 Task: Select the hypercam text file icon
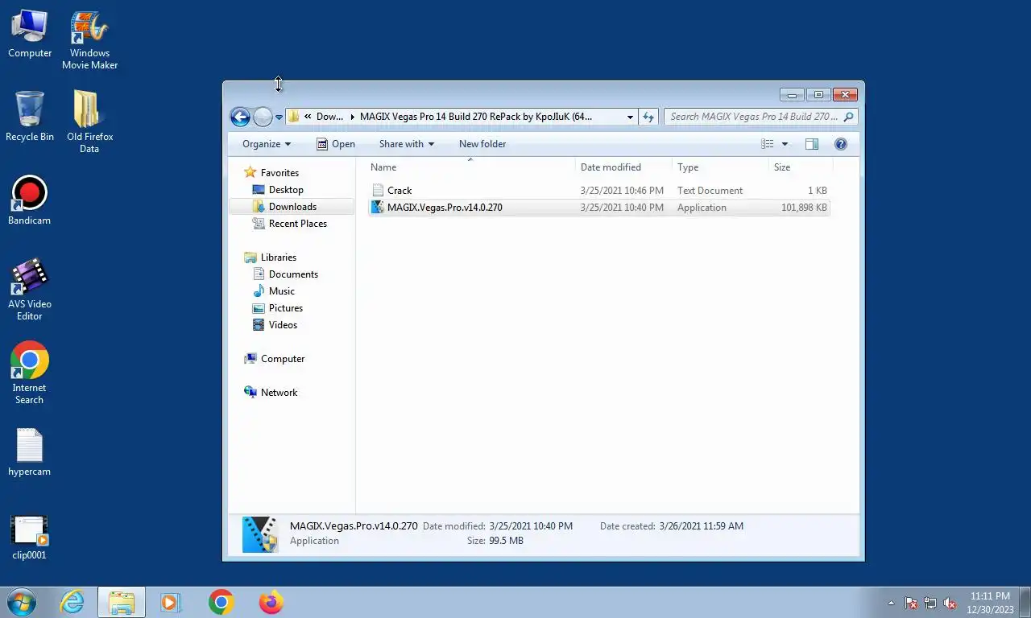[x=30, y=451]
